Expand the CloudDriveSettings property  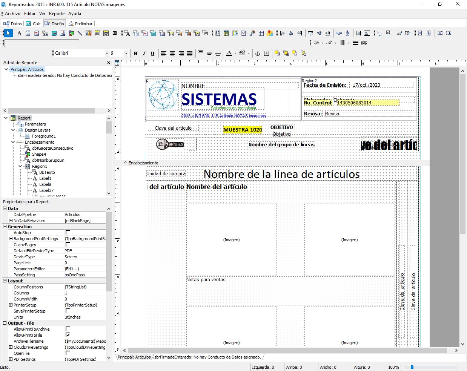tap(11, 347)
